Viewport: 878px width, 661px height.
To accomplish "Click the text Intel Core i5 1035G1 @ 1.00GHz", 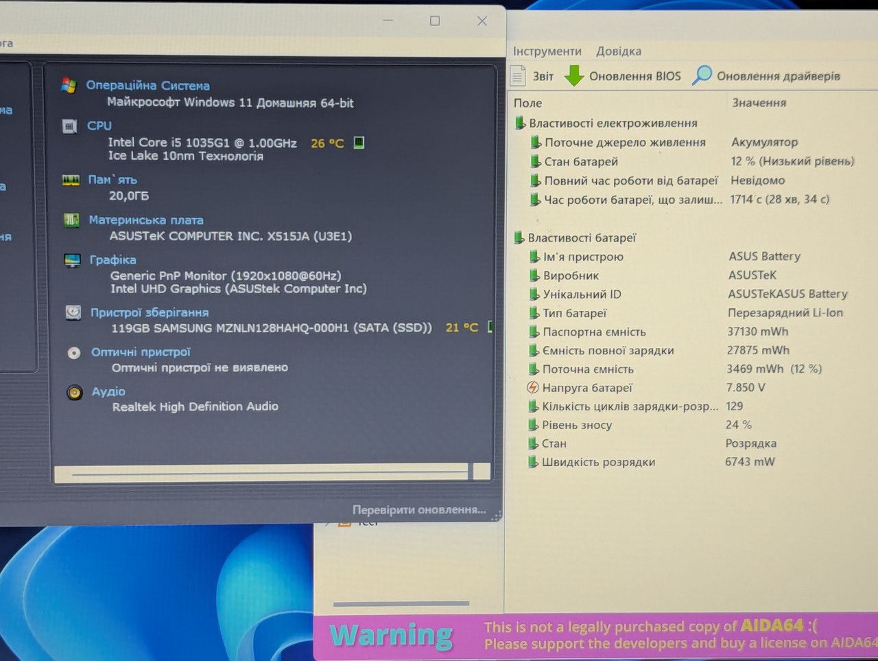I will pyautogui.click(x=202, y=143).
